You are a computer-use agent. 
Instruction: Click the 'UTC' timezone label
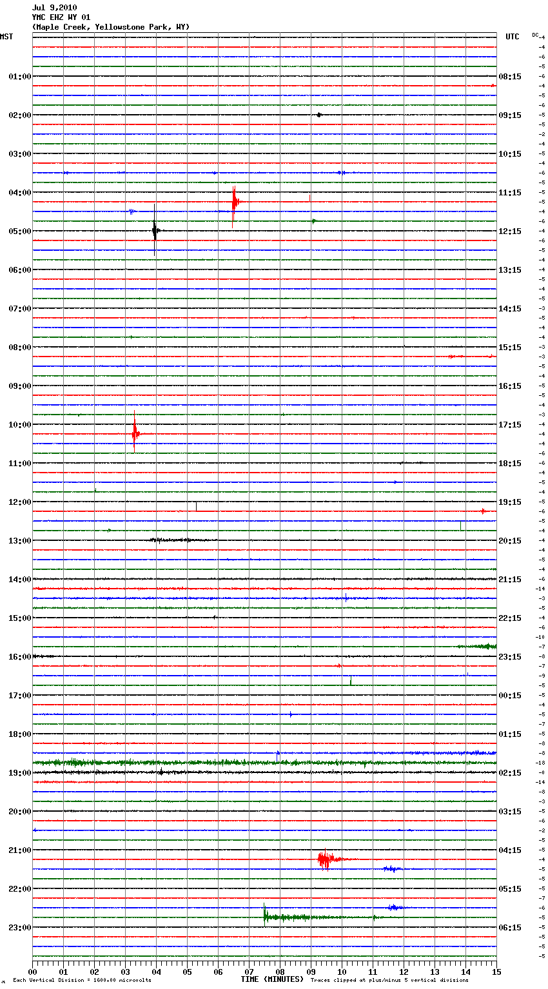tap(512, 37)
